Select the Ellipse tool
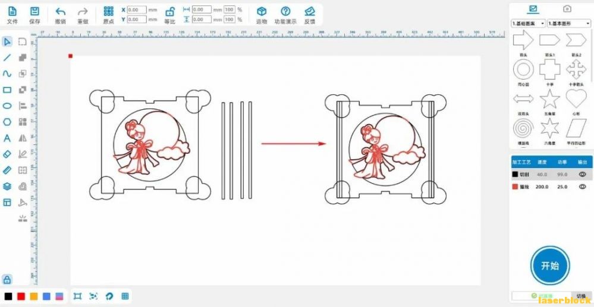 click(7, 106)
